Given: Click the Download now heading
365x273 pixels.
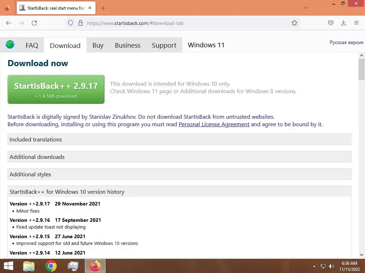Looking at the screenshot, I should [38, 63].
